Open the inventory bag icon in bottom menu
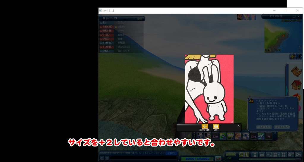Image resolution: width=304 pixels, height=162 pixels. (262, 155)
